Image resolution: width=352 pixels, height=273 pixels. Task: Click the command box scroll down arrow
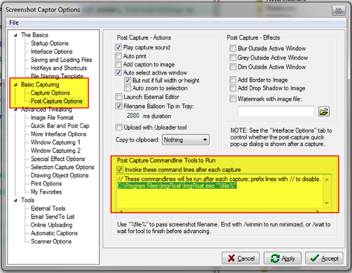(x=327, y=203)
